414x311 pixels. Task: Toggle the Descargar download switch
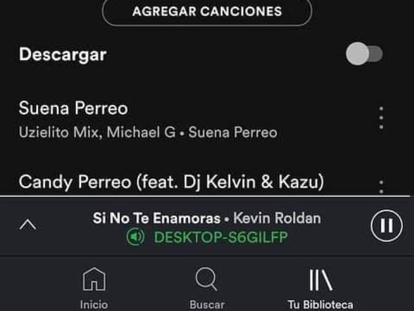coord(364,54)
